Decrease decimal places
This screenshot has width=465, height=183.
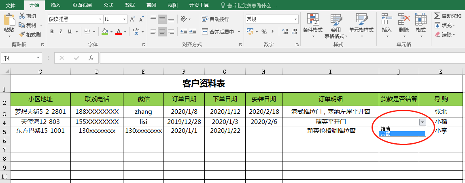(x=294, y=32)
